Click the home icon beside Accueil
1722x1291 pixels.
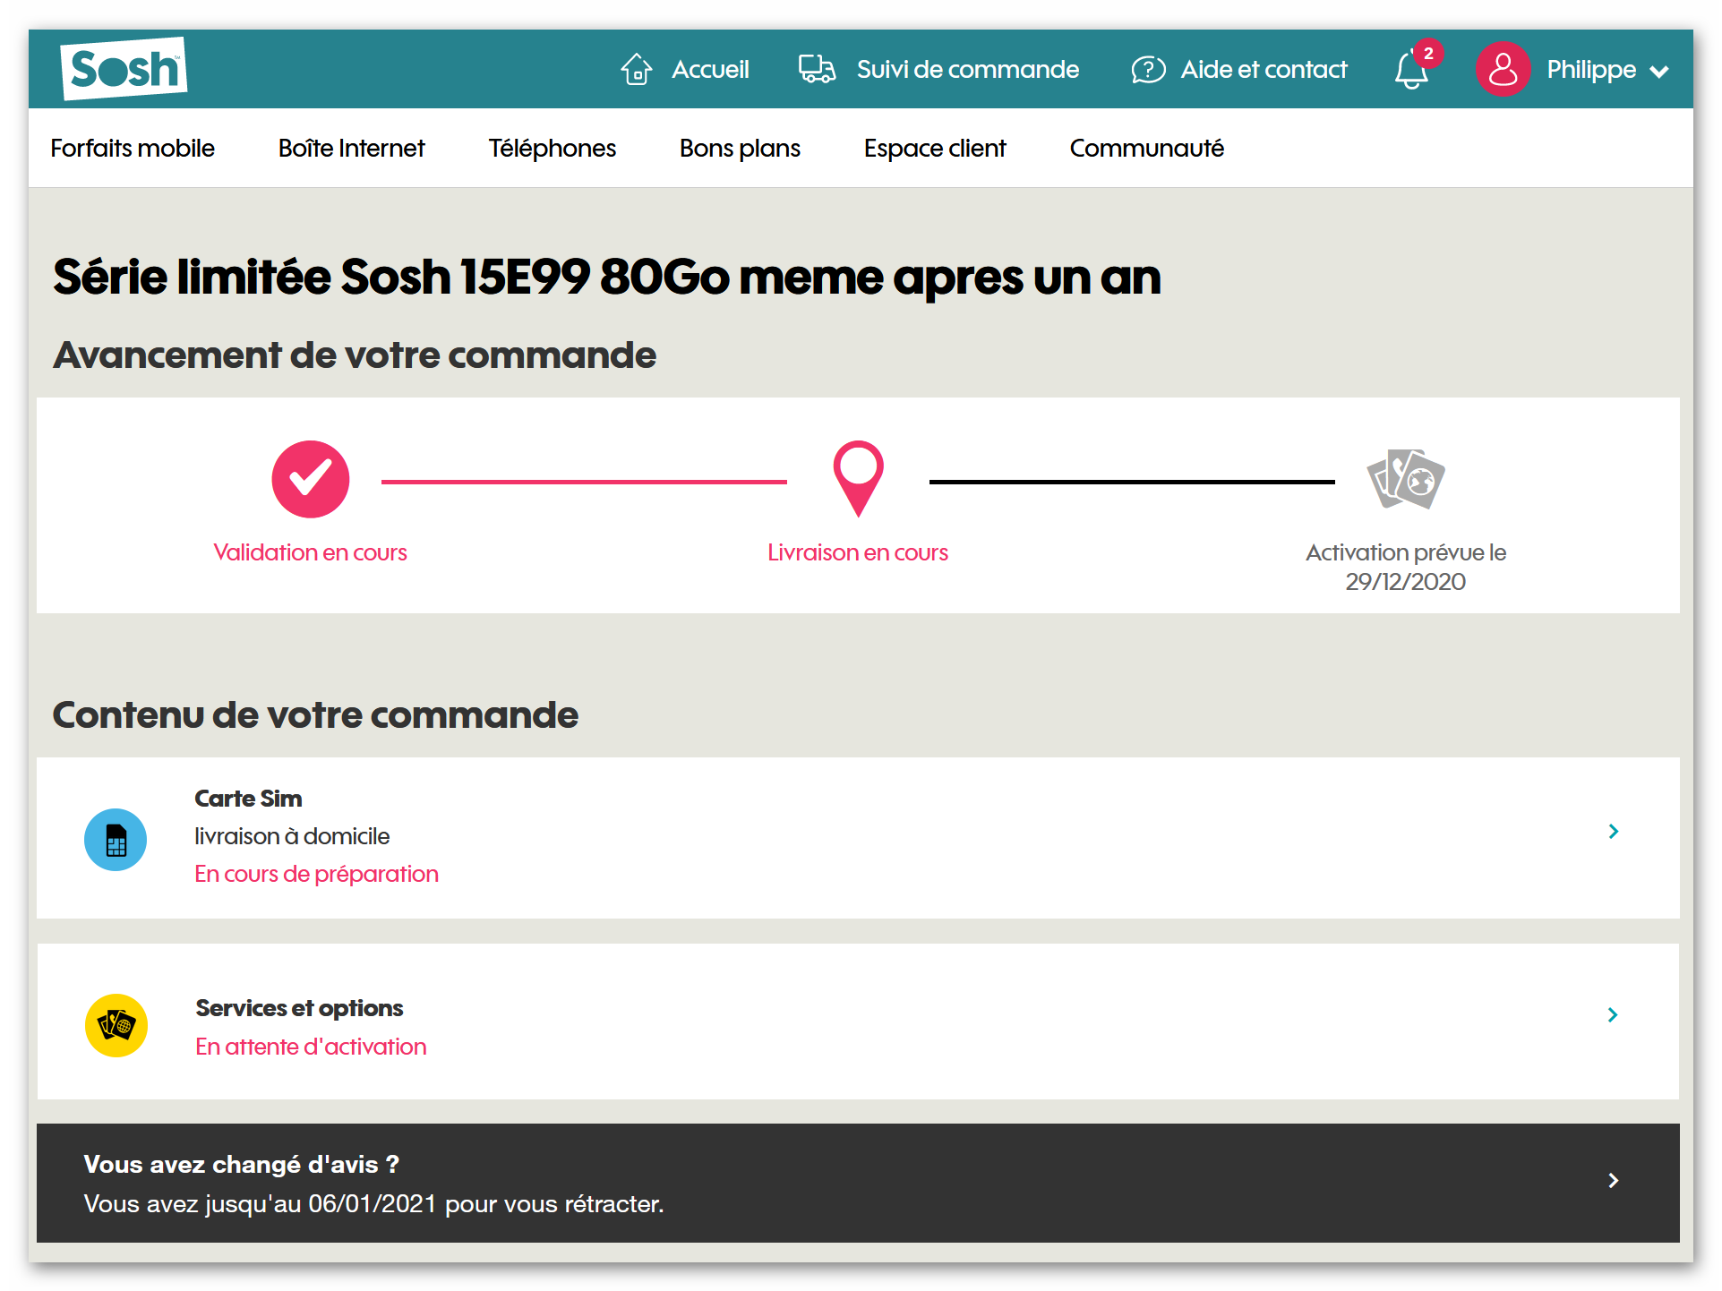[636, 69]
